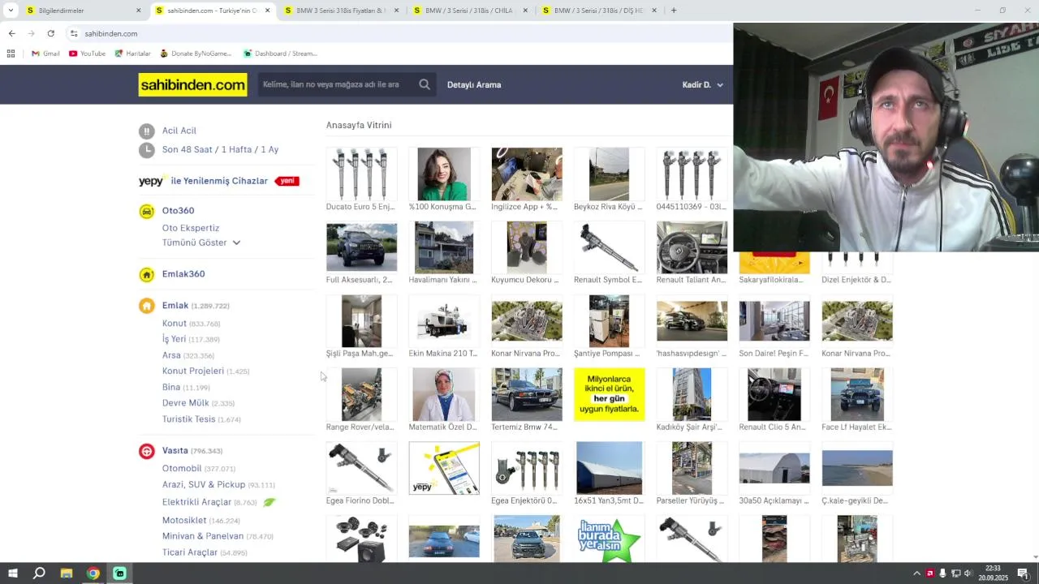The height and width of the screenshot is (584, 1039).
Task: Open Gmail bookmark
Action: (x=45, y=54)
